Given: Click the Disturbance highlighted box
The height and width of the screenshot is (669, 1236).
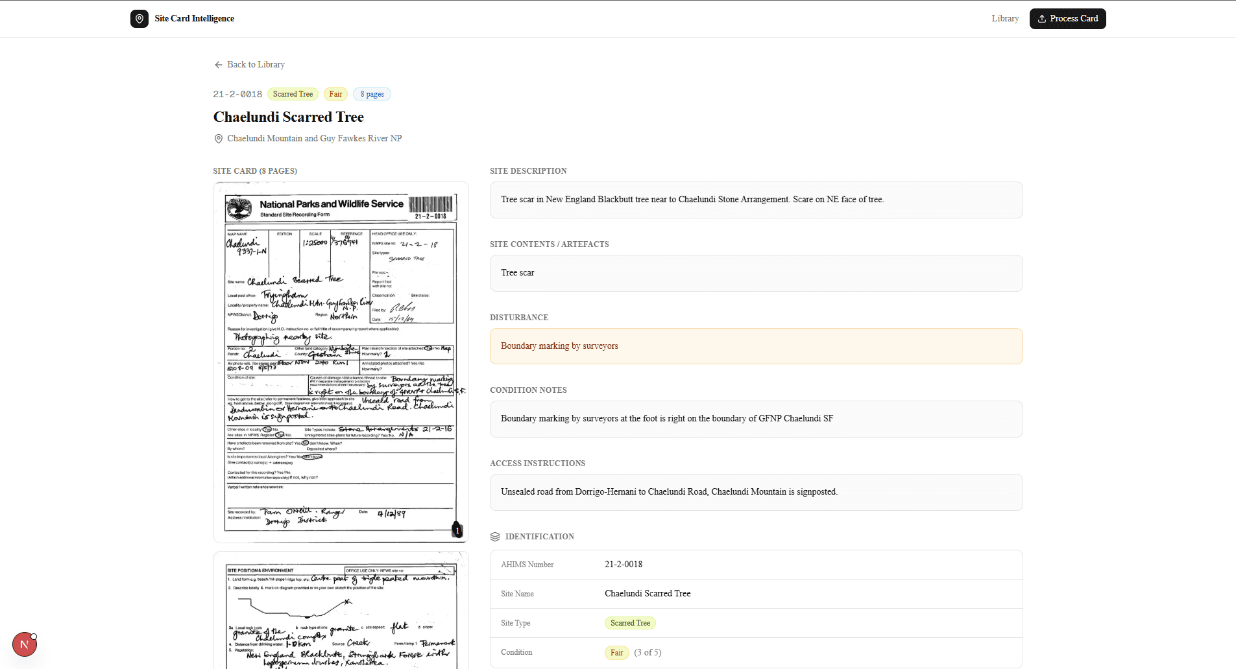Looking at the screenshot, I should 756,346.
